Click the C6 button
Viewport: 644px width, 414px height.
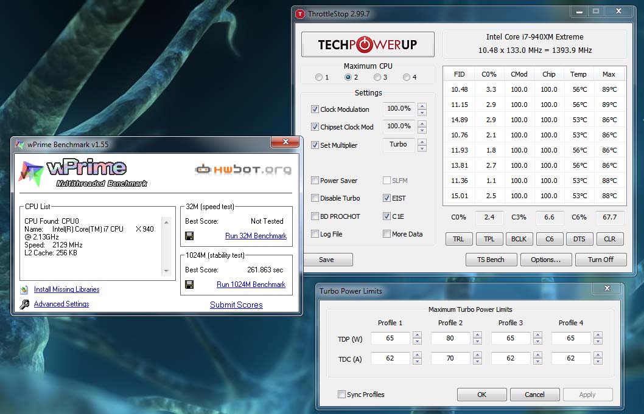(x=550, y=239)
